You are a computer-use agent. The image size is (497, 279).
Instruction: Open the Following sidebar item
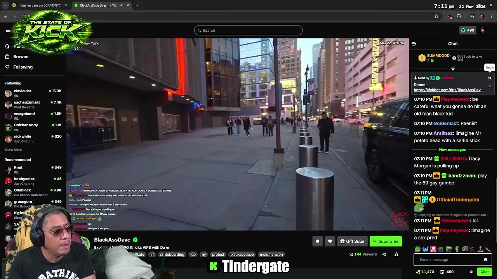(x=23, y=67)
